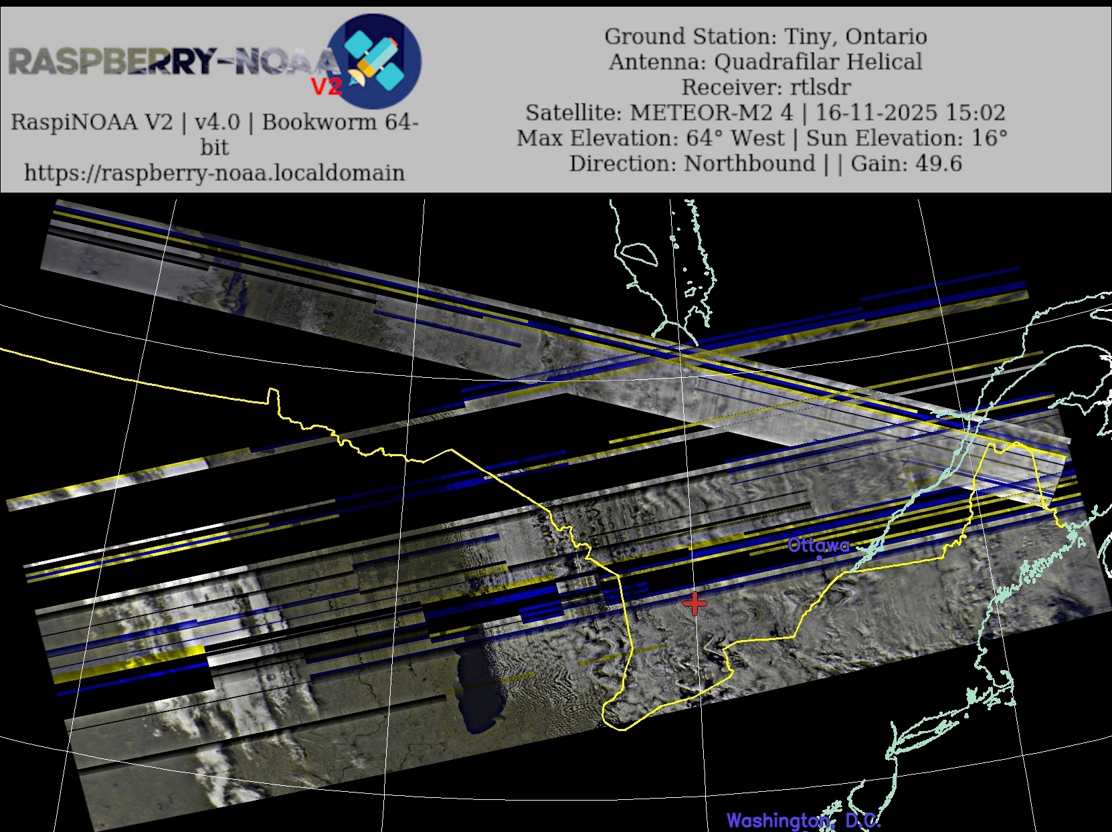The image size is (1112, 832).
Task: Click the Receiver: rtlsdr text
Action: pyautogui.click(x=765, y=87)
